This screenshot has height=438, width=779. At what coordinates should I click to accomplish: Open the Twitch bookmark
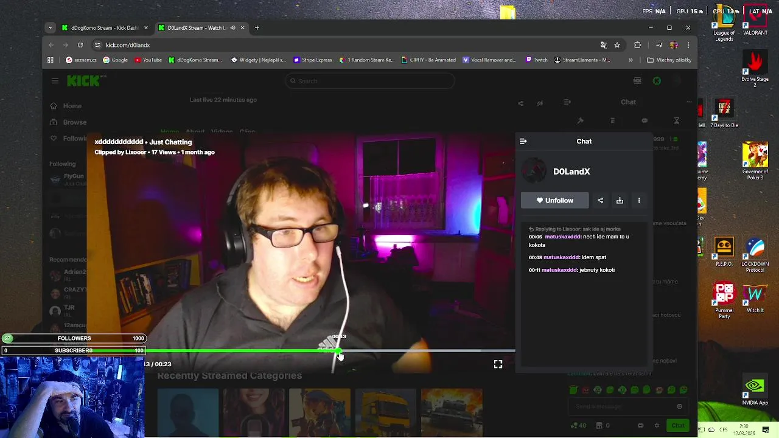tap(536, 60)
